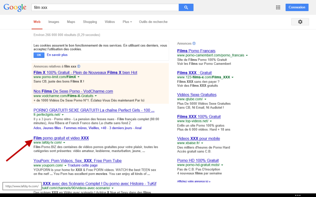Open the Google apps grid
Image resolution: width=316 pixels, height=197 pixels.
[278, 7]
